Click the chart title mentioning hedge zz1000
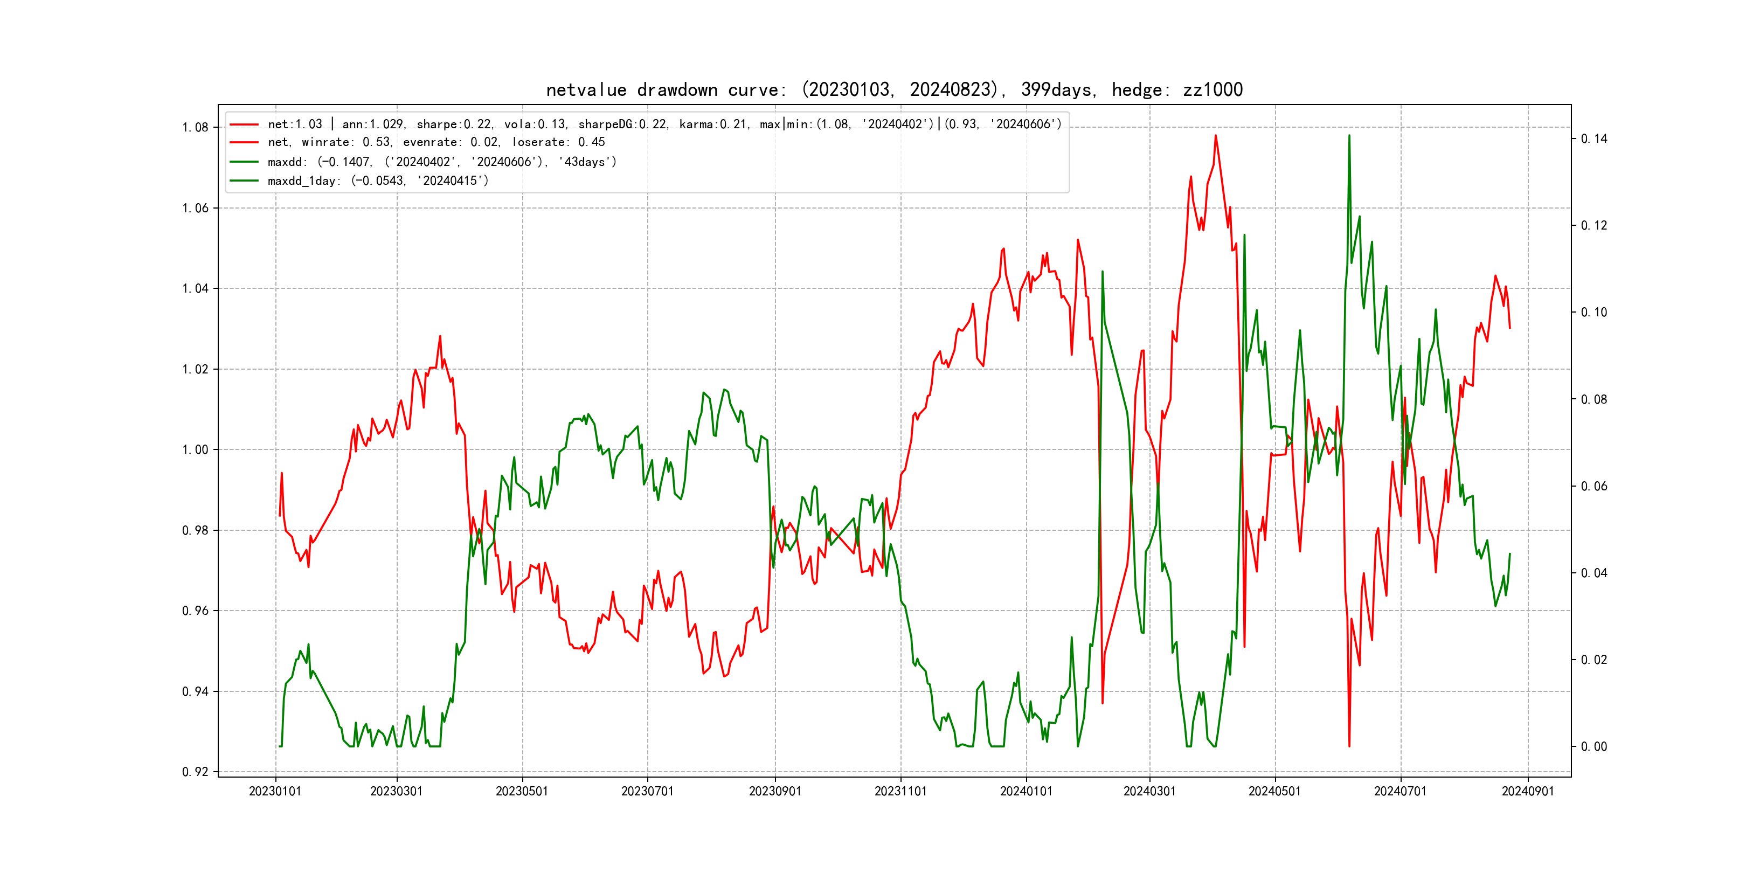 point(894,89)
